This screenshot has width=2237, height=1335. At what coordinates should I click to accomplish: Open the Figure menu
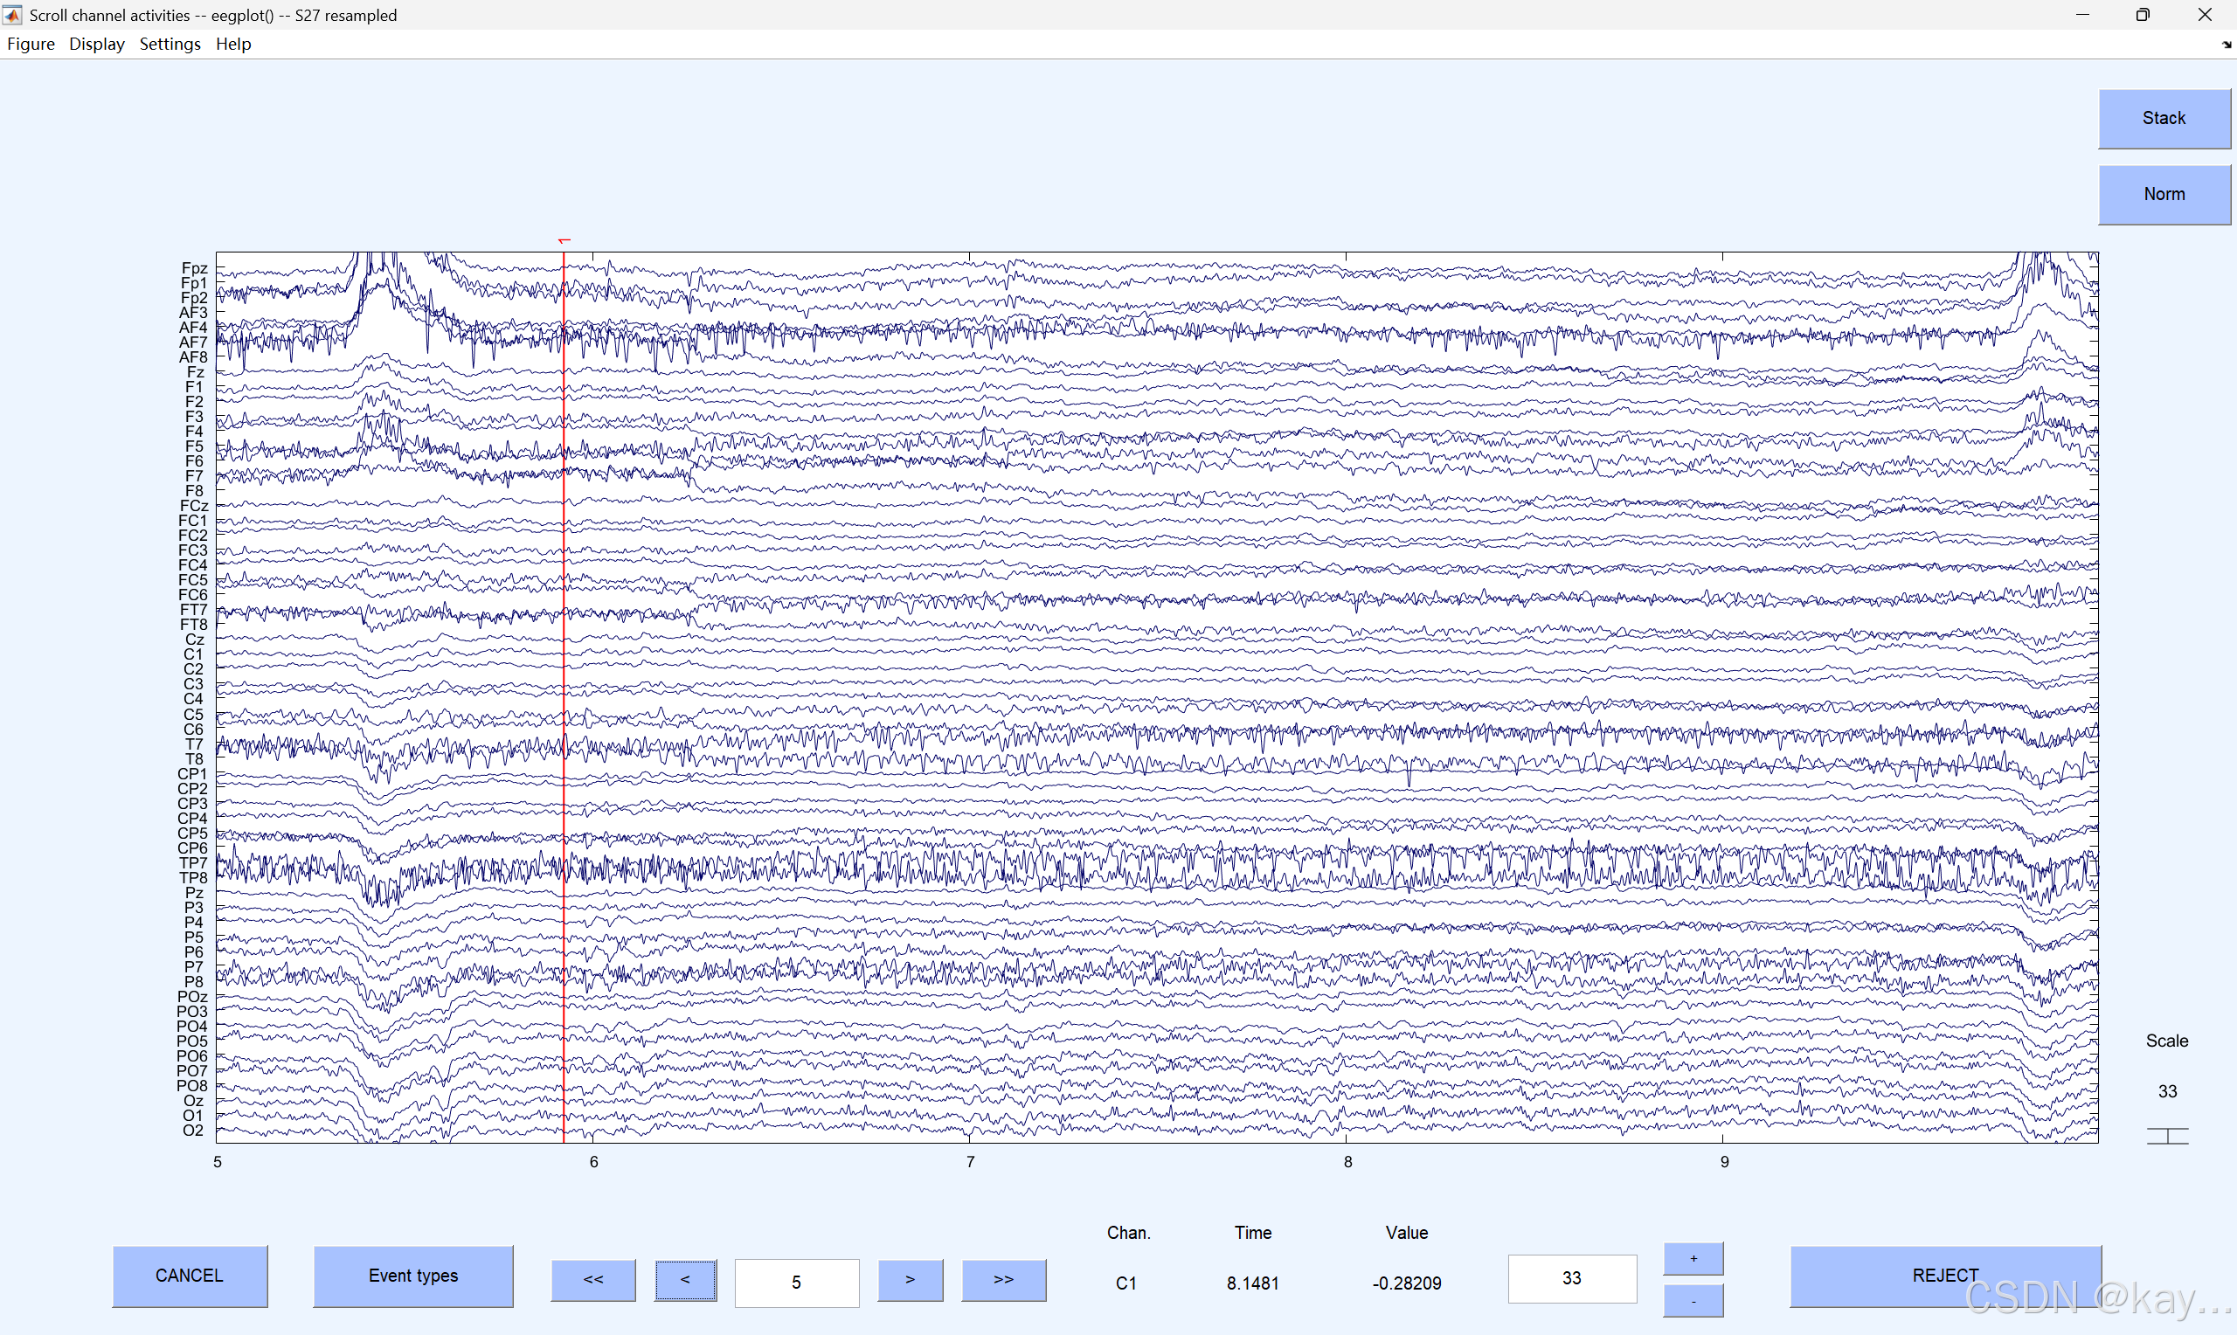point(31,43)
